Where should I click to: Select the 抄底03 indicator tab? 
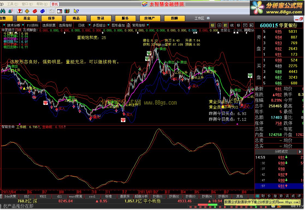190,196
